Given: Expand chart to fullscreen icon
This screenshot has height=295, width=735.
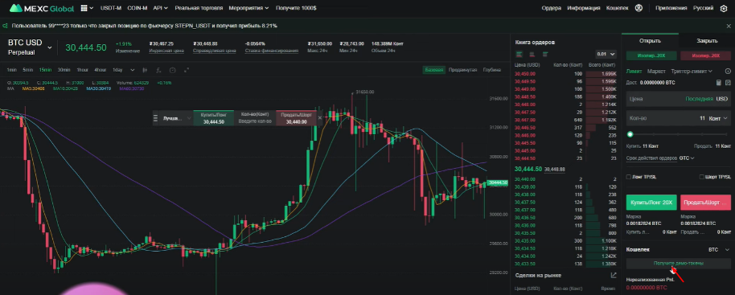Looking at the screenshot, I should click(186, 70).
